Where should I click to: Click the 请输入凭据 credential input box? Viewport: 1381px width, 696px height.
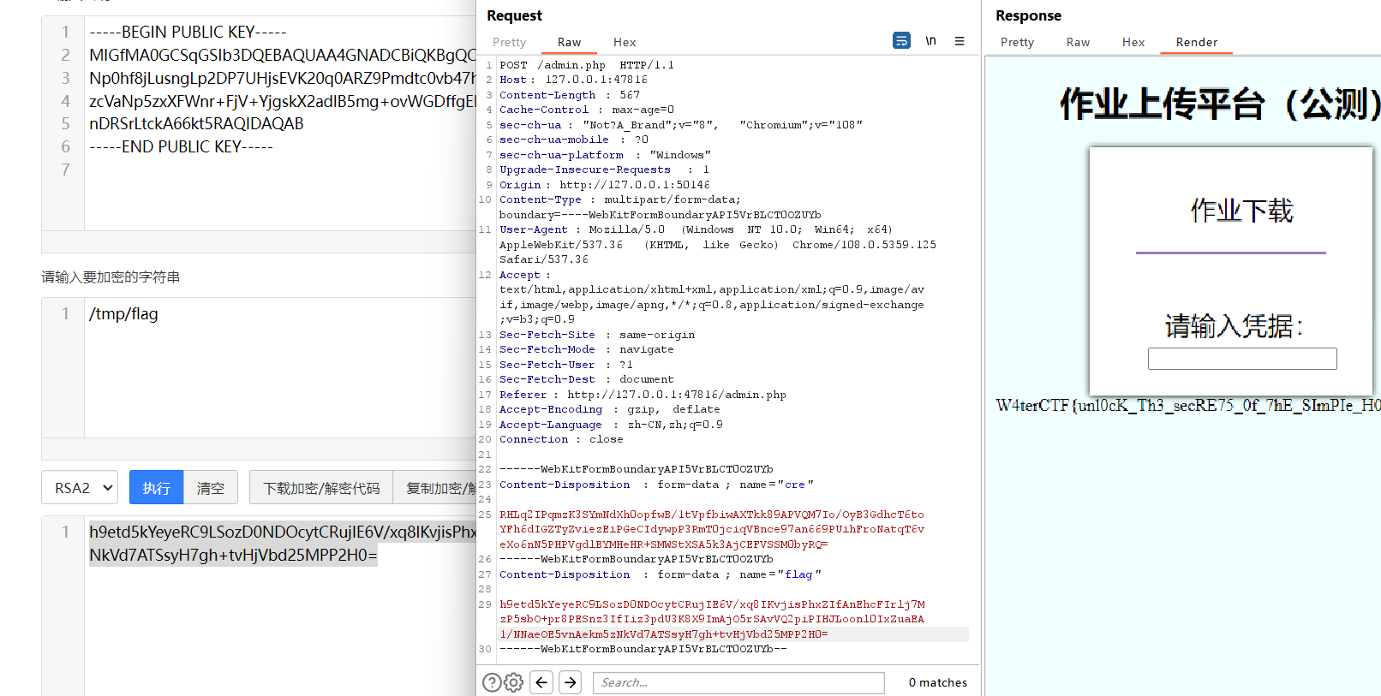[1242, 359]
